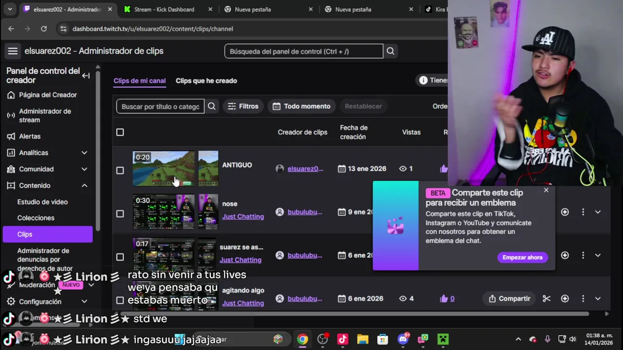The height and width of the screenshot is (350, 623).
Task: Select Clips sidebar item
Action: [48, 234]
